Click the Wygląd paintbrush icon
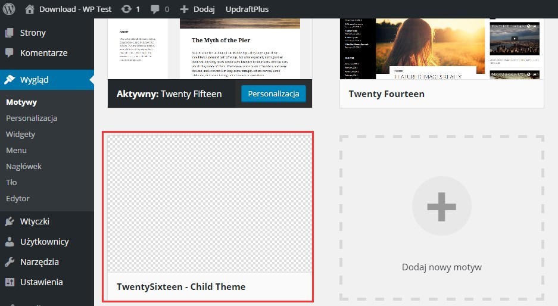Image resolution: width=558 pixels, height=306 pixels. click(10, 80)
